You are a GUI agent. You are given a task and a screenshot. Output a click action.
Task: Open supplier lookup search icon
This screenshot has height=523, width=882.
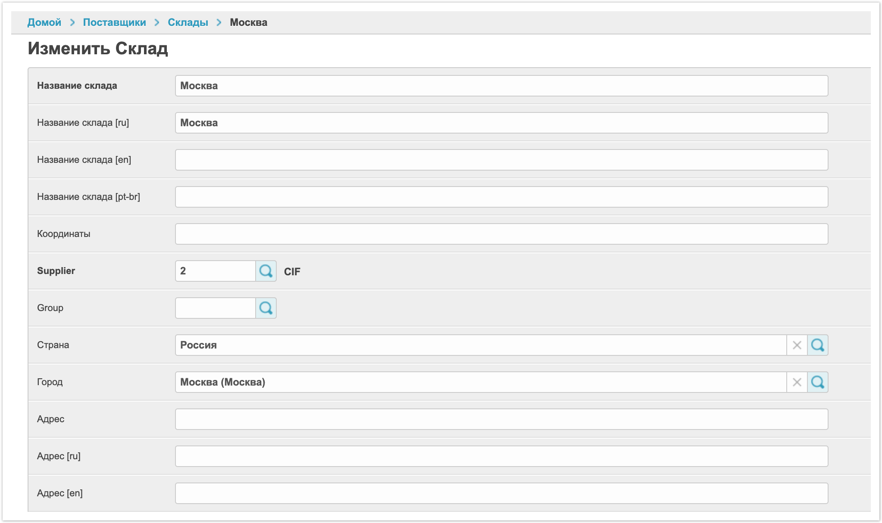click(266, 271)
